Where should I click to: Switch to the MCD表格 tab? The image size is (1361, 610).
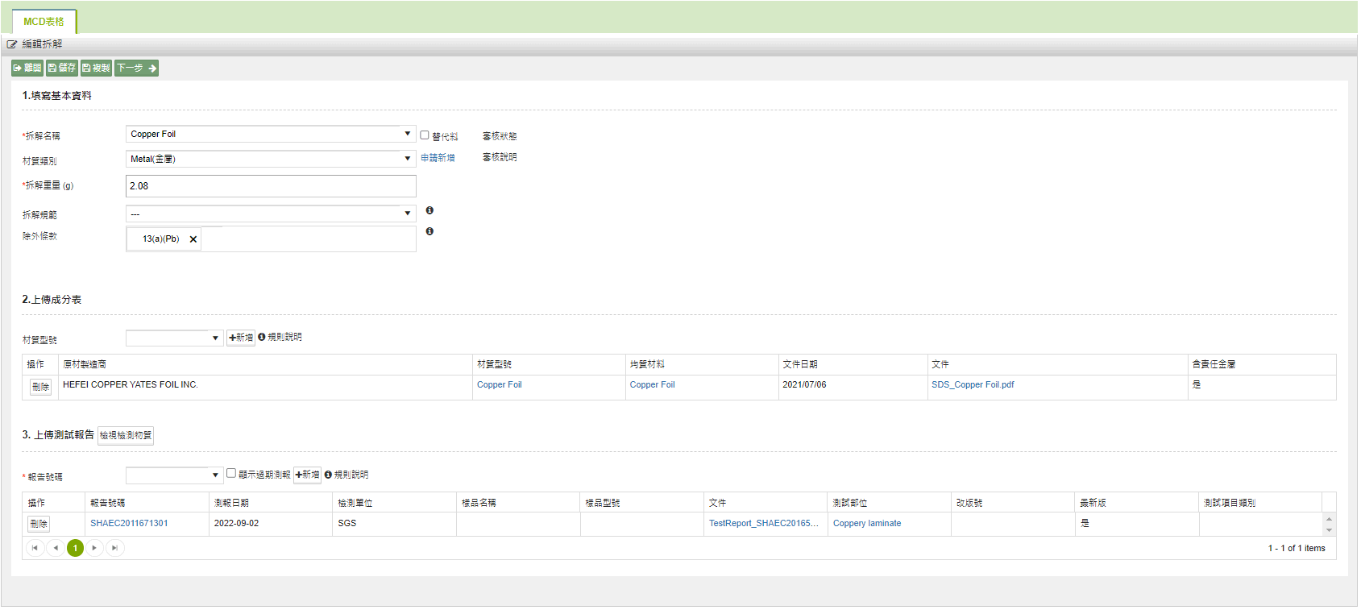tap(44, 22)
